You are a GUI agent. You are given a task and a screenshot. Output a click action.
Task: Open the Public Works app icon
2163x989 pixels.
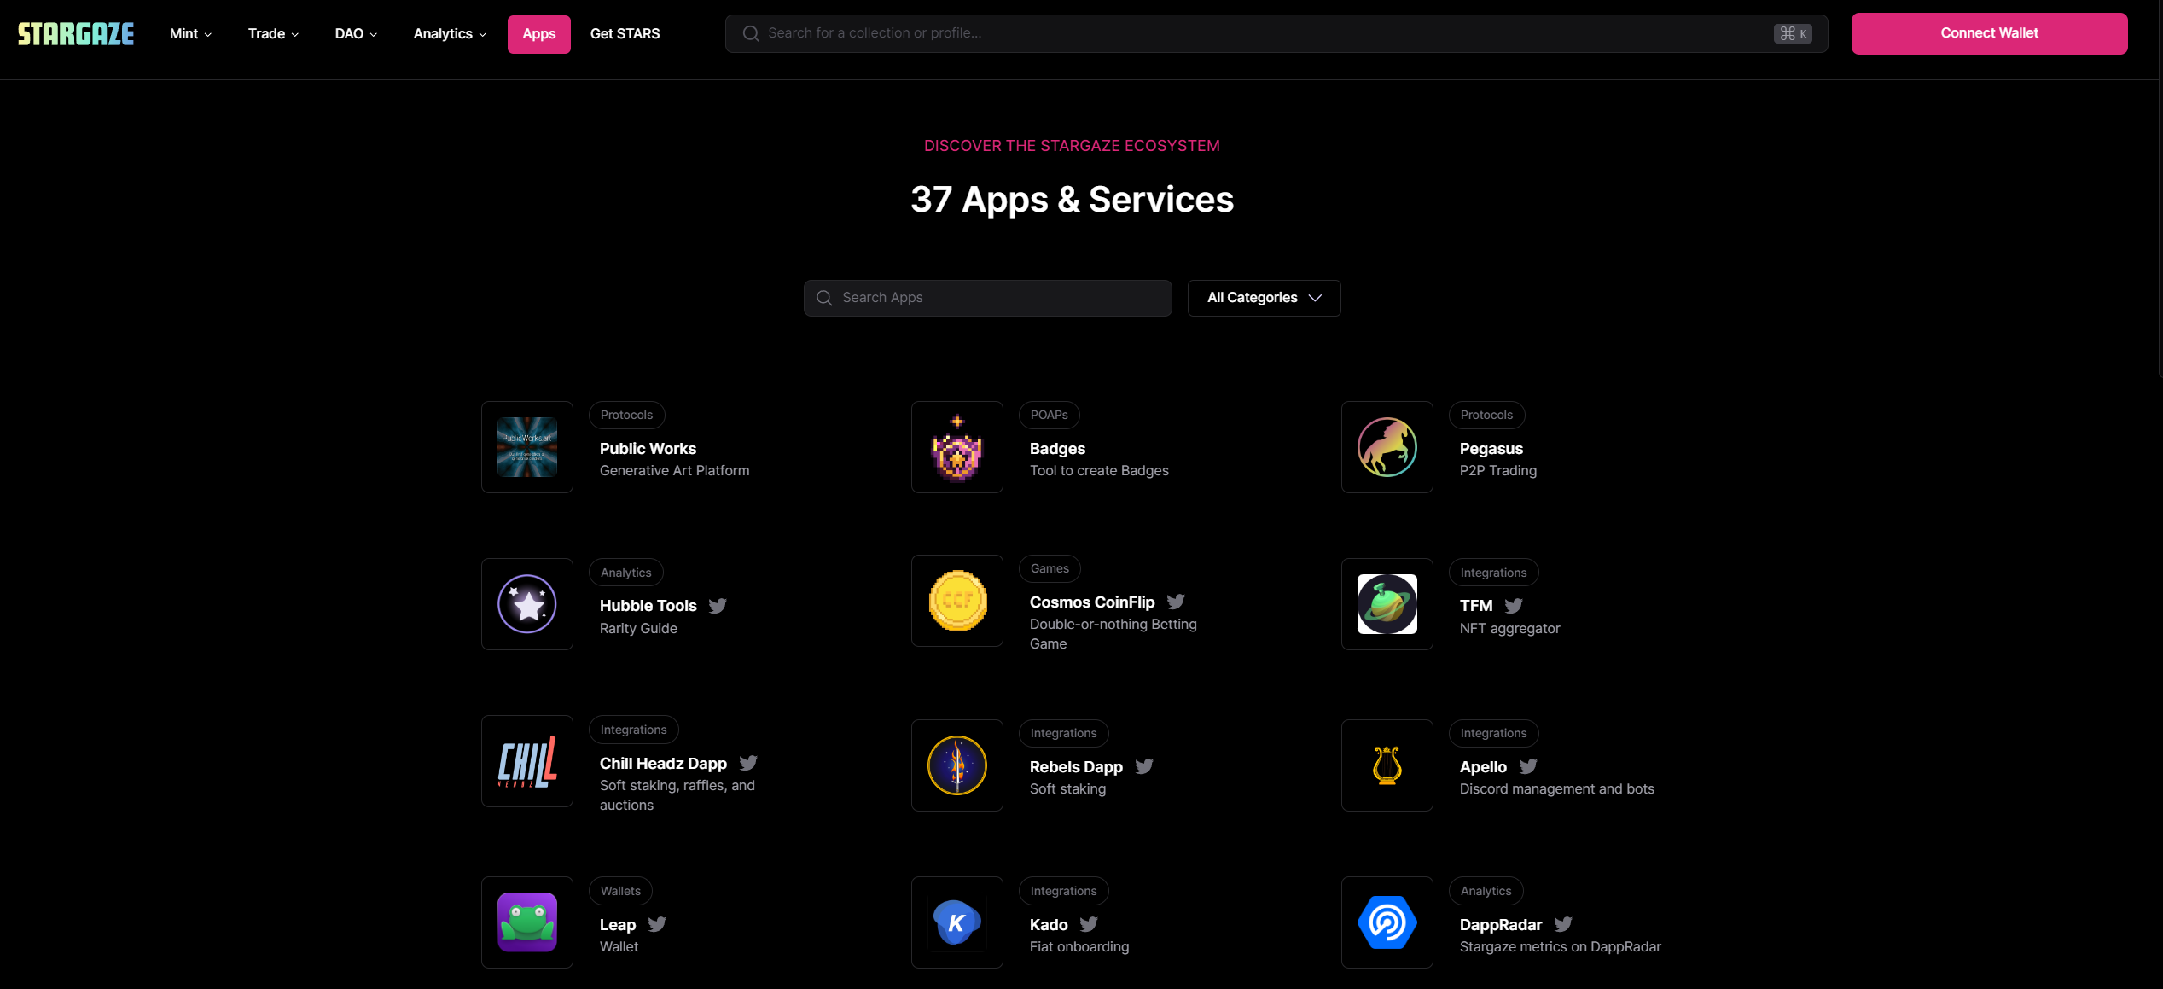pos(527,447)
